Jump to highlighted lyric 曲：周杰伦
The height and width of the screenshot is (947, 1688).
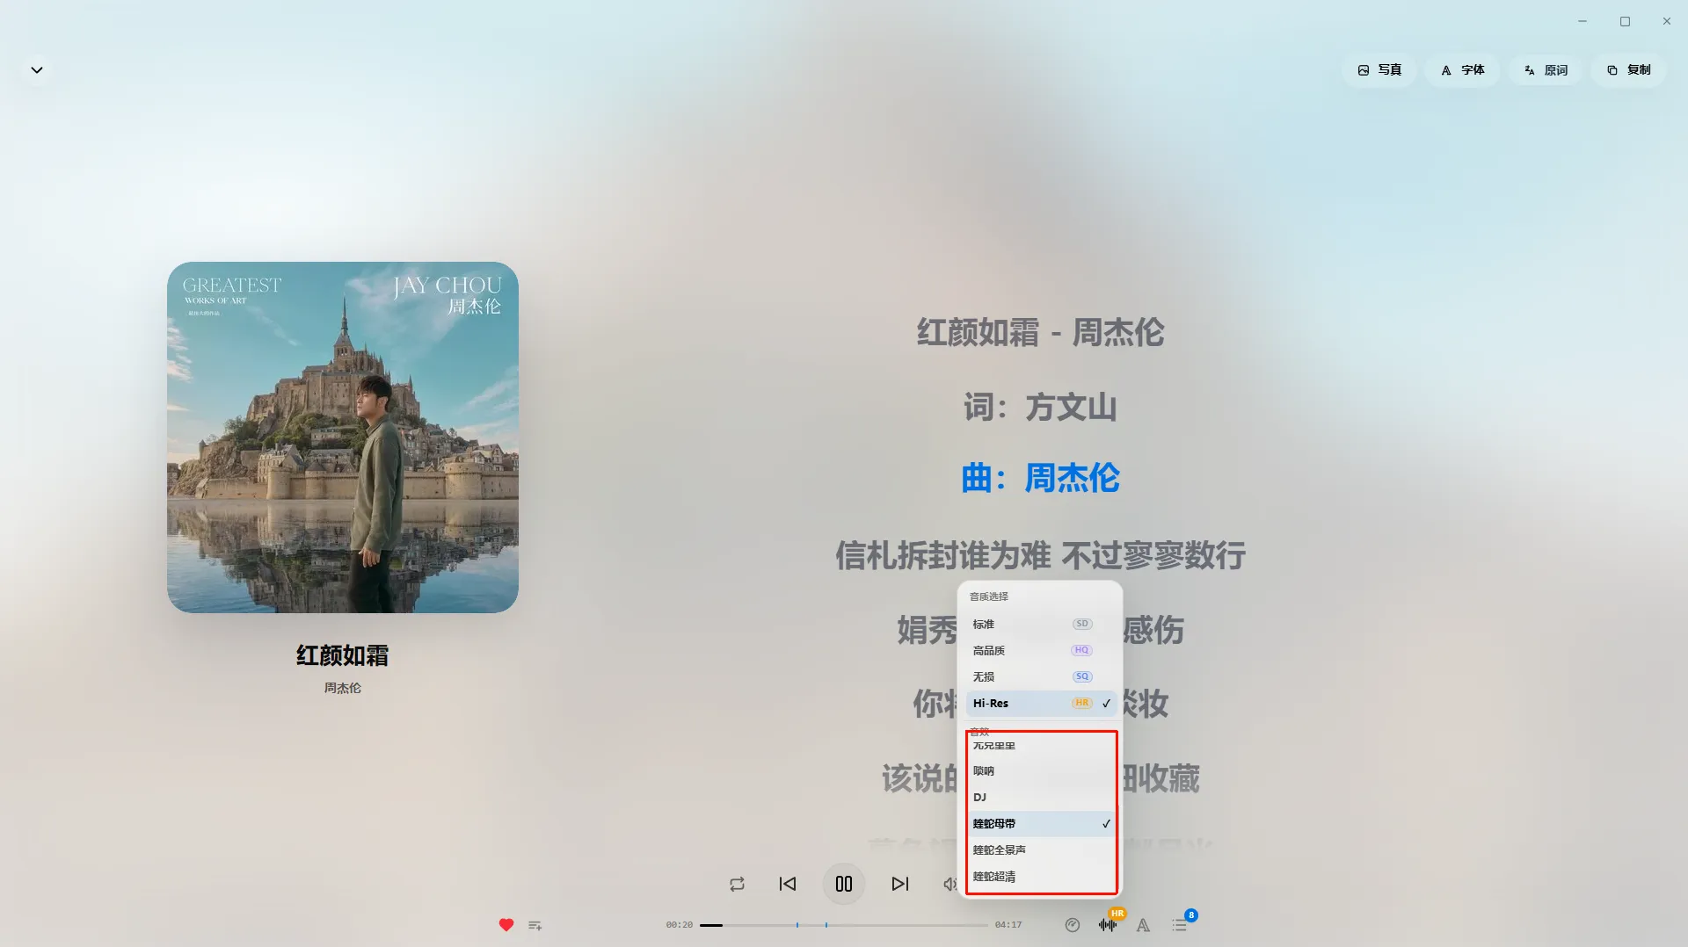point(1040,479)
